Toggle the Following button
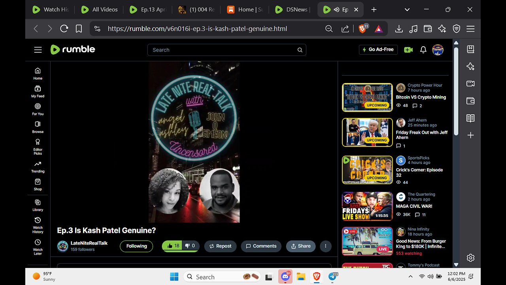 pos(136,246)
